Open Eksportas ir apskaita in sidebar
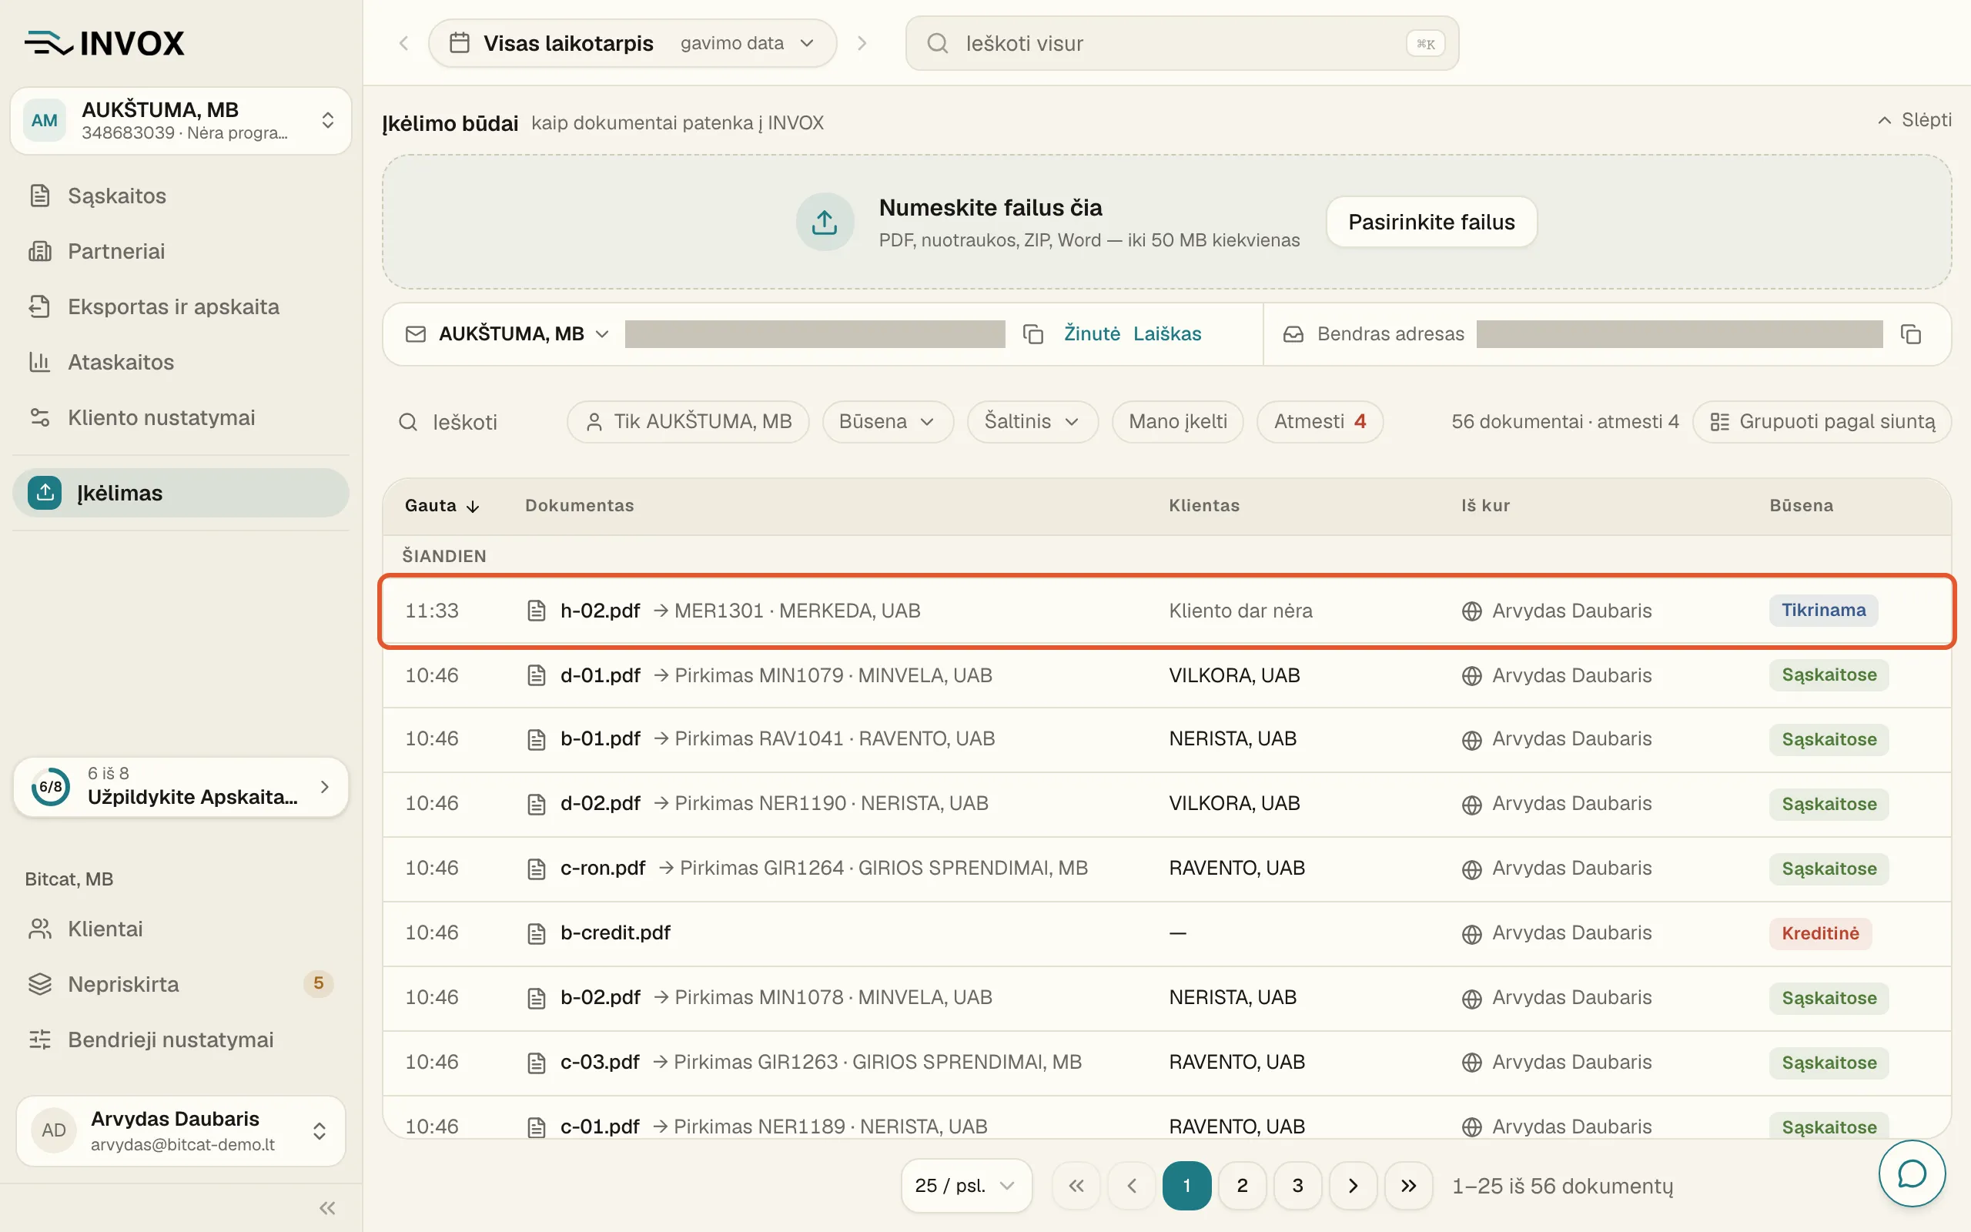 click(x=181, y=306)
